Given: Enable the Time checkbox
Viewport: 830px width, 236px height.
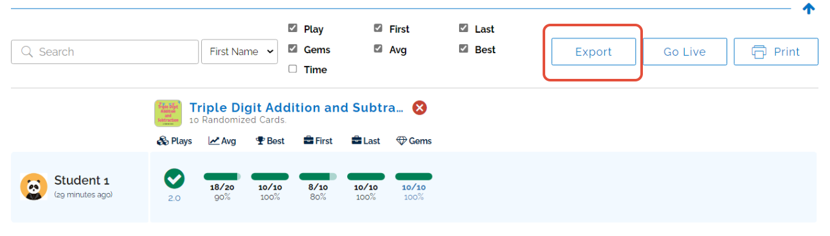Looking at the screenshot, I should click(293, 69).
